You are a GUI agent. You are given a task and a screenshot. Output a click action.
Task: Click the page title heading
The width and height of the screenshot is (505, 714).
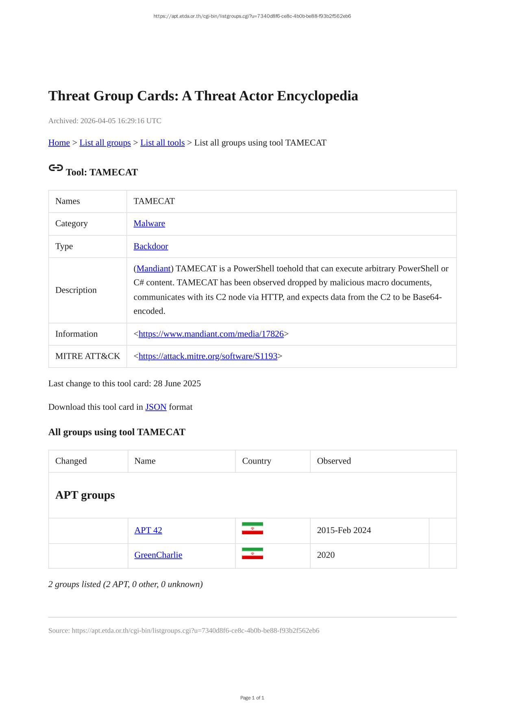pyautogui.click(x=203, y=96)
